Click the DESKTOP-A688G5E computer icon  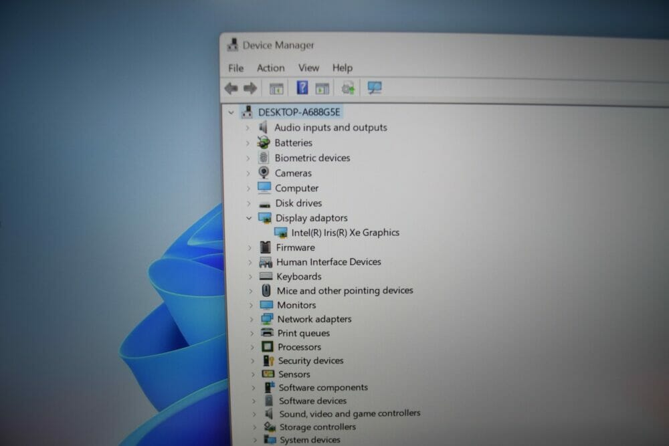pos(247,112)
